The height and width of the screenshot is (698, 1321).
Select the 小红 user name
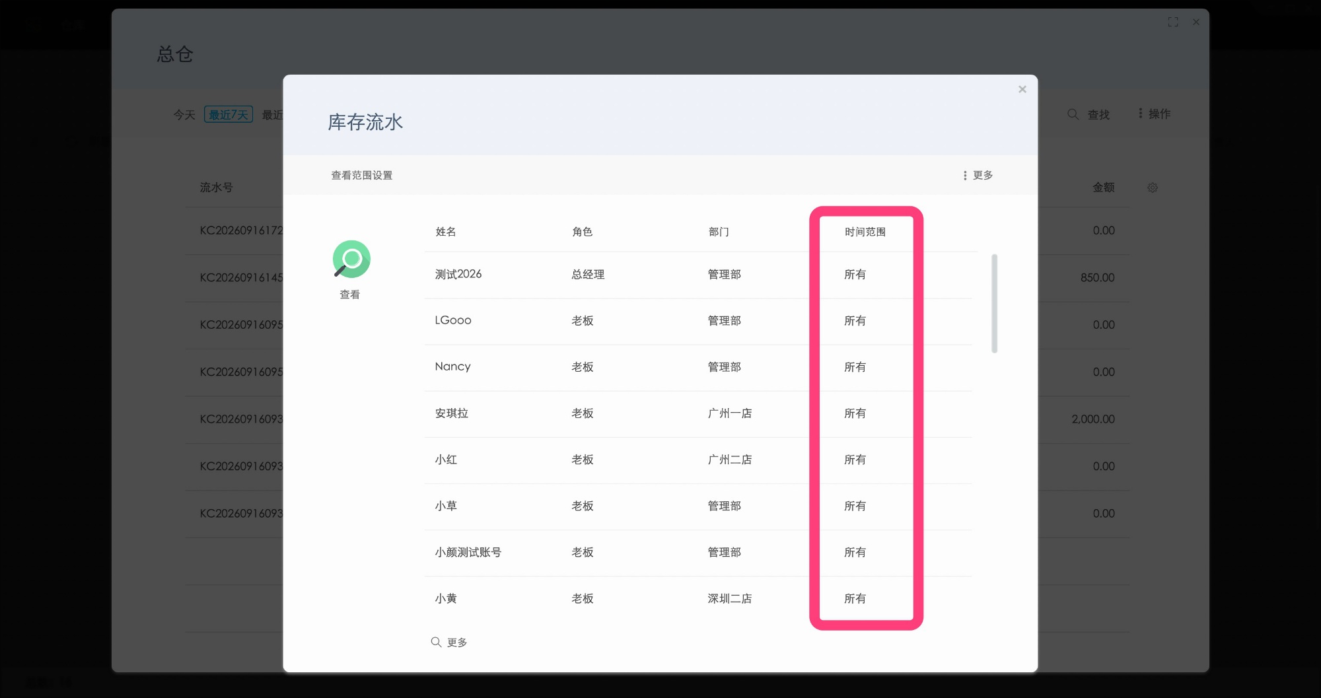click(446, 460)
